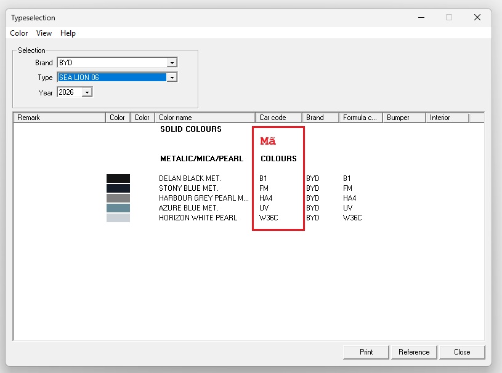Select the AZURE BLUE MET. row name

pyautogui.click(x=188, y=208)
